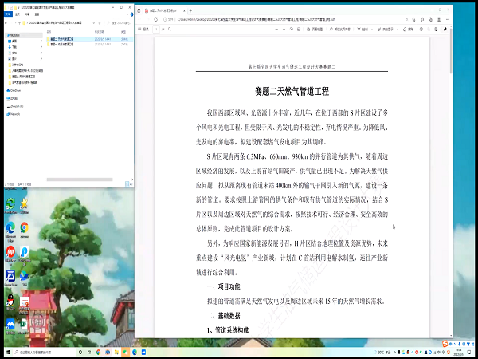478x359 pixels.
Task: Open Task View from the taskbar
Action: (89, 353)
